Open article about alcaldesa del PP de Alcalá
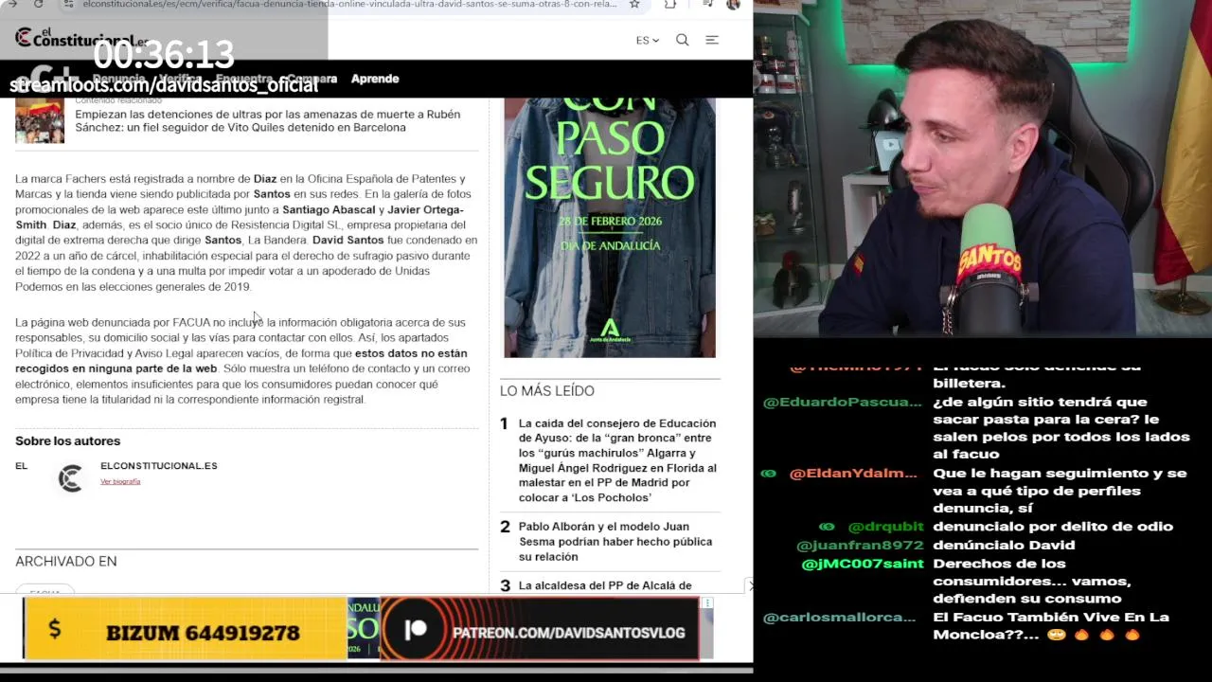 (x=605, y=585)
